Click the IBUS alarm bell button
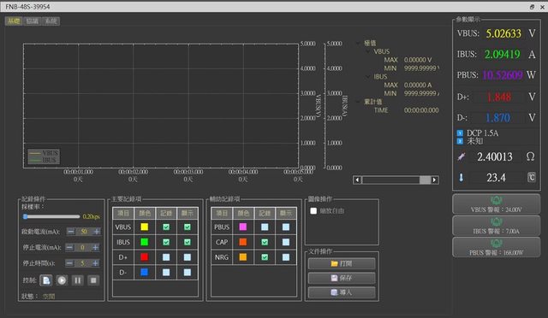The width and height of the screenshot is (548, 318). coord(497,226)
